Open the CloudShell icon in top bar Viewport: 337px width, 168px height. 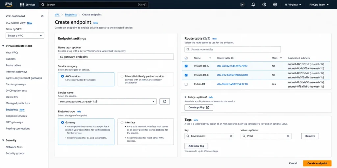click(x=243, y=5)
